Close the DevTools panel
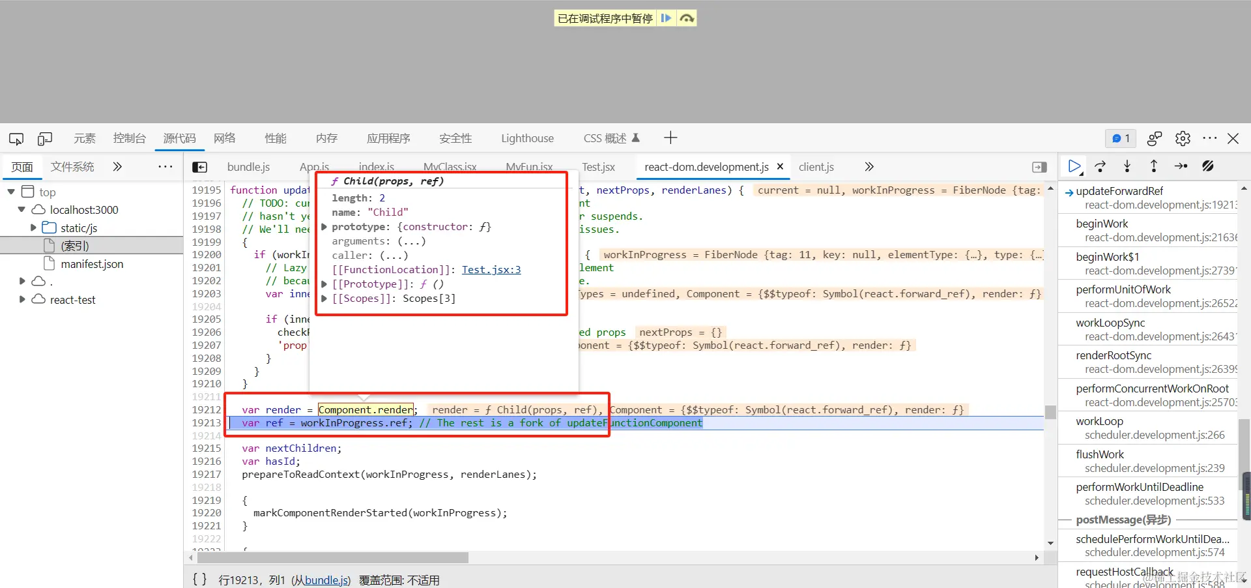Screen dimensions: 1251x588 1233,138
